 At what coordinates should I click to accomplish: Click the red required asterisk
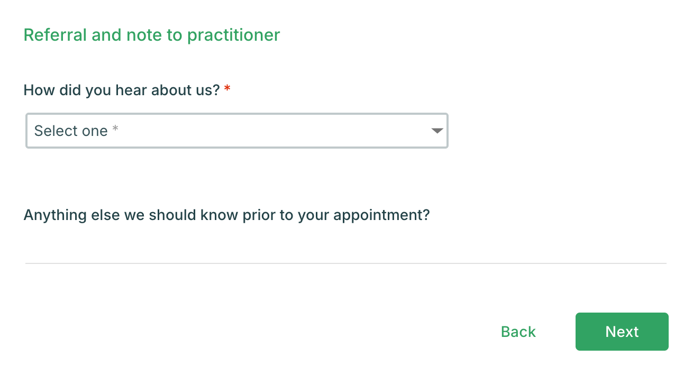227,89
